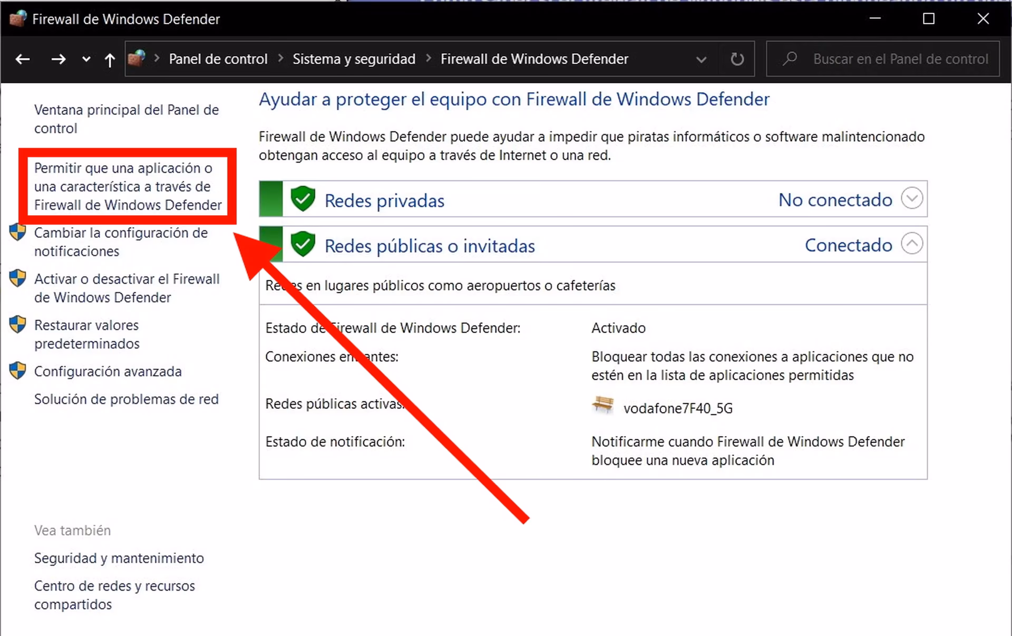Close the Firewall de Windows Defender window
Viewport: 1012px width, 636px height.
(983, 18)
